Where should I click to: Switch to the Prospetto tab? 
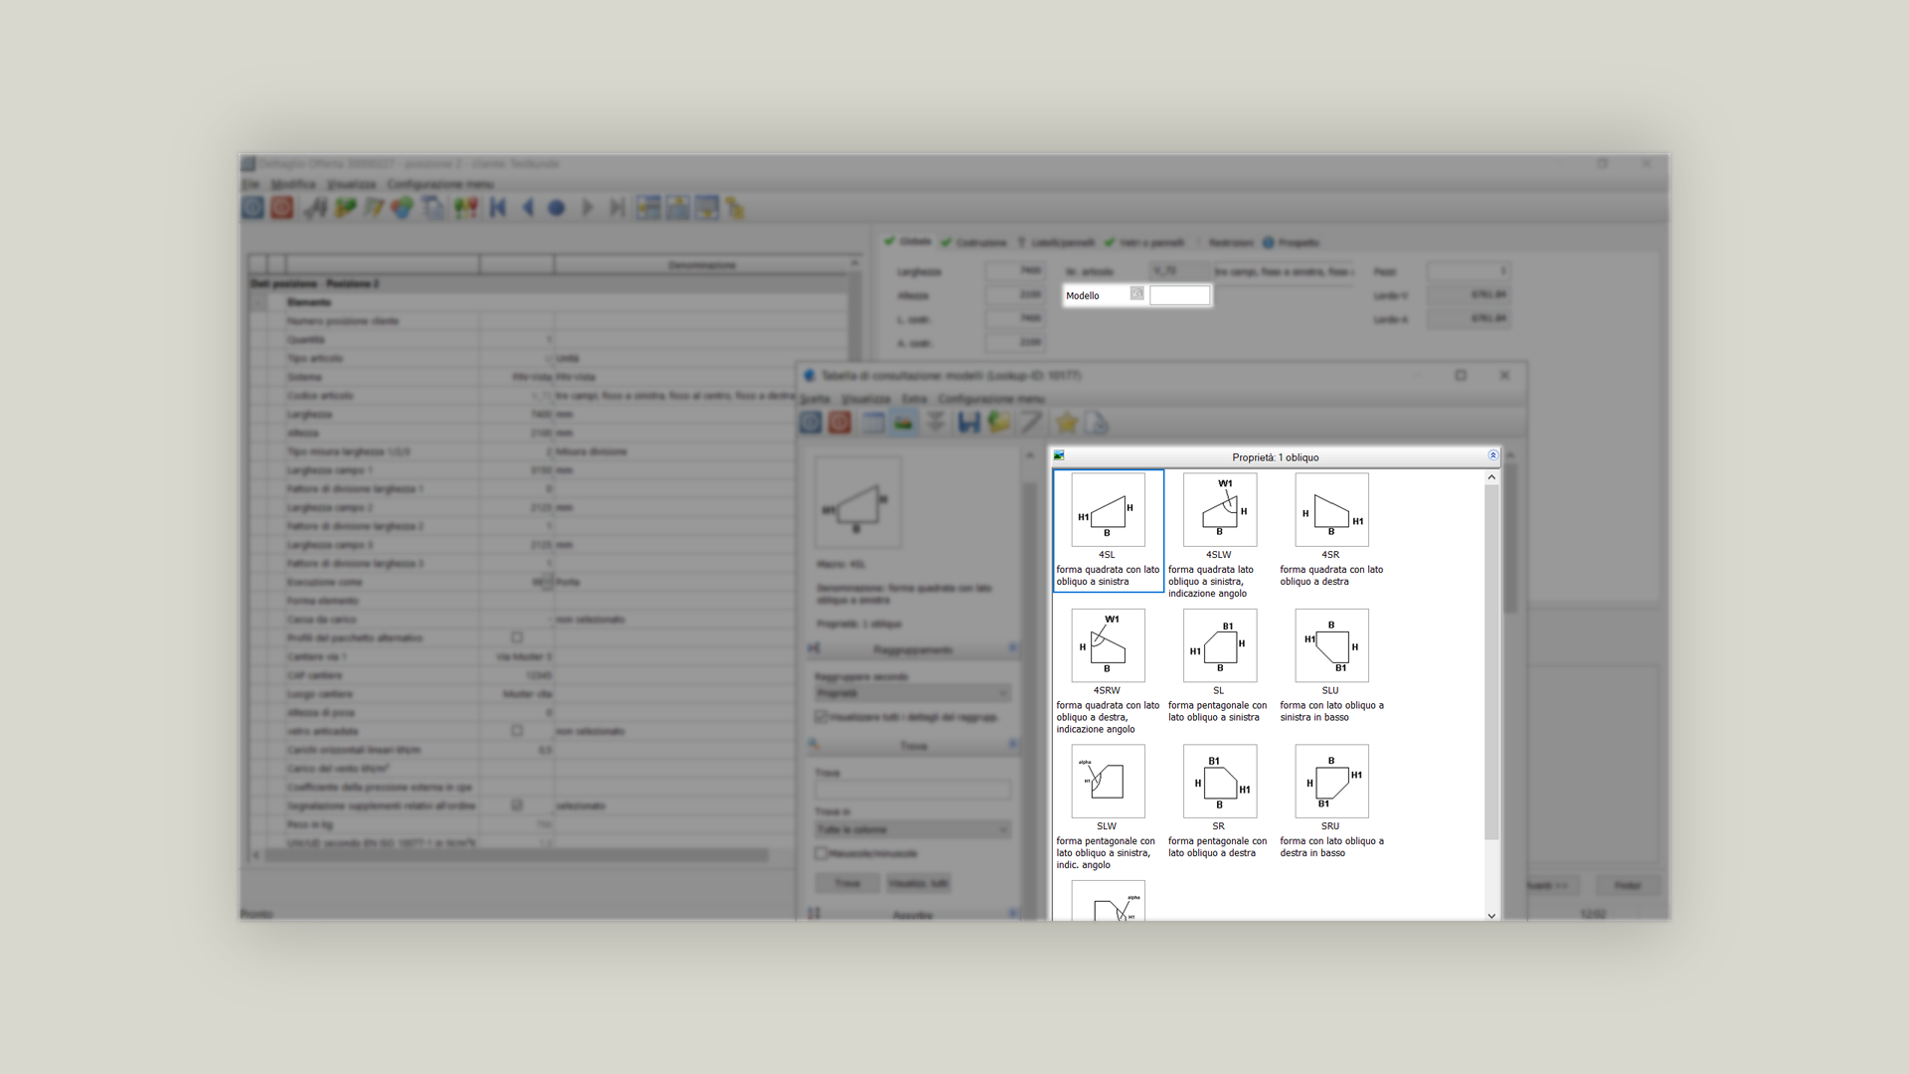click(1292, 243)
